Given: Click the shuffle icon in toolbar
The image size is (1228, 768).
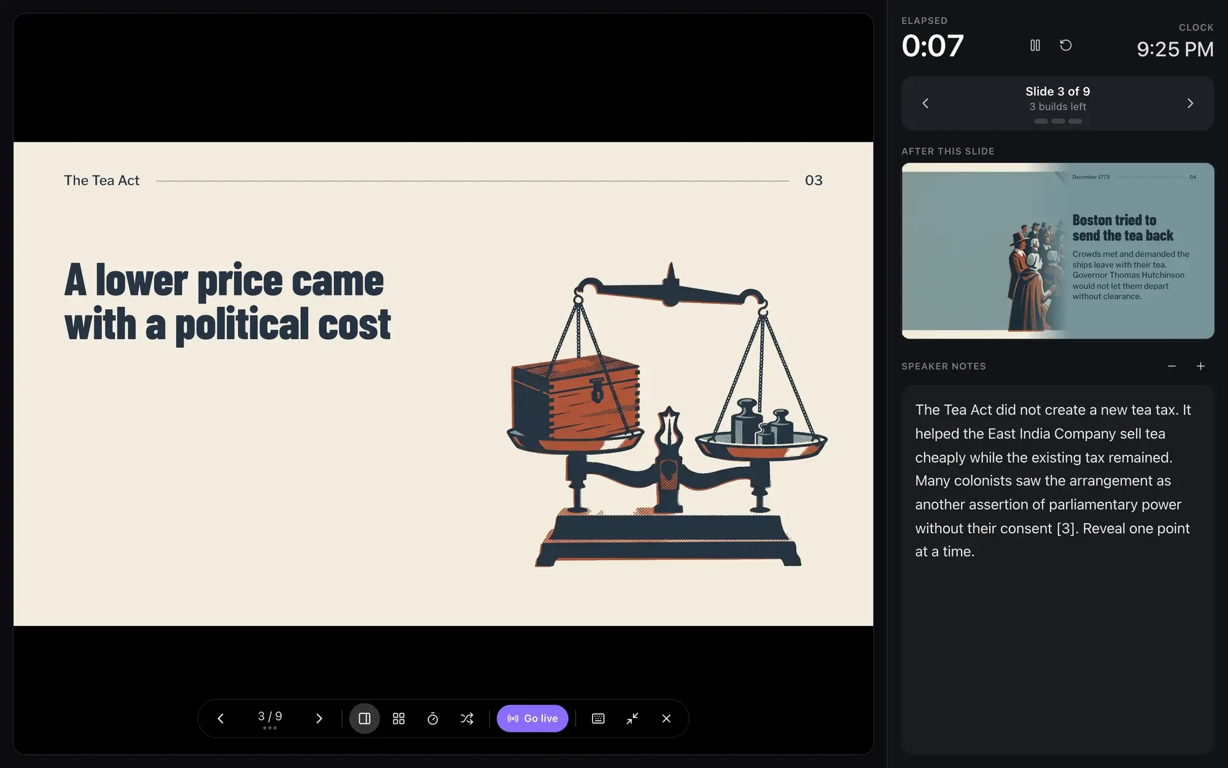Looking at the screenshot, I should click(x=467, y=718).
